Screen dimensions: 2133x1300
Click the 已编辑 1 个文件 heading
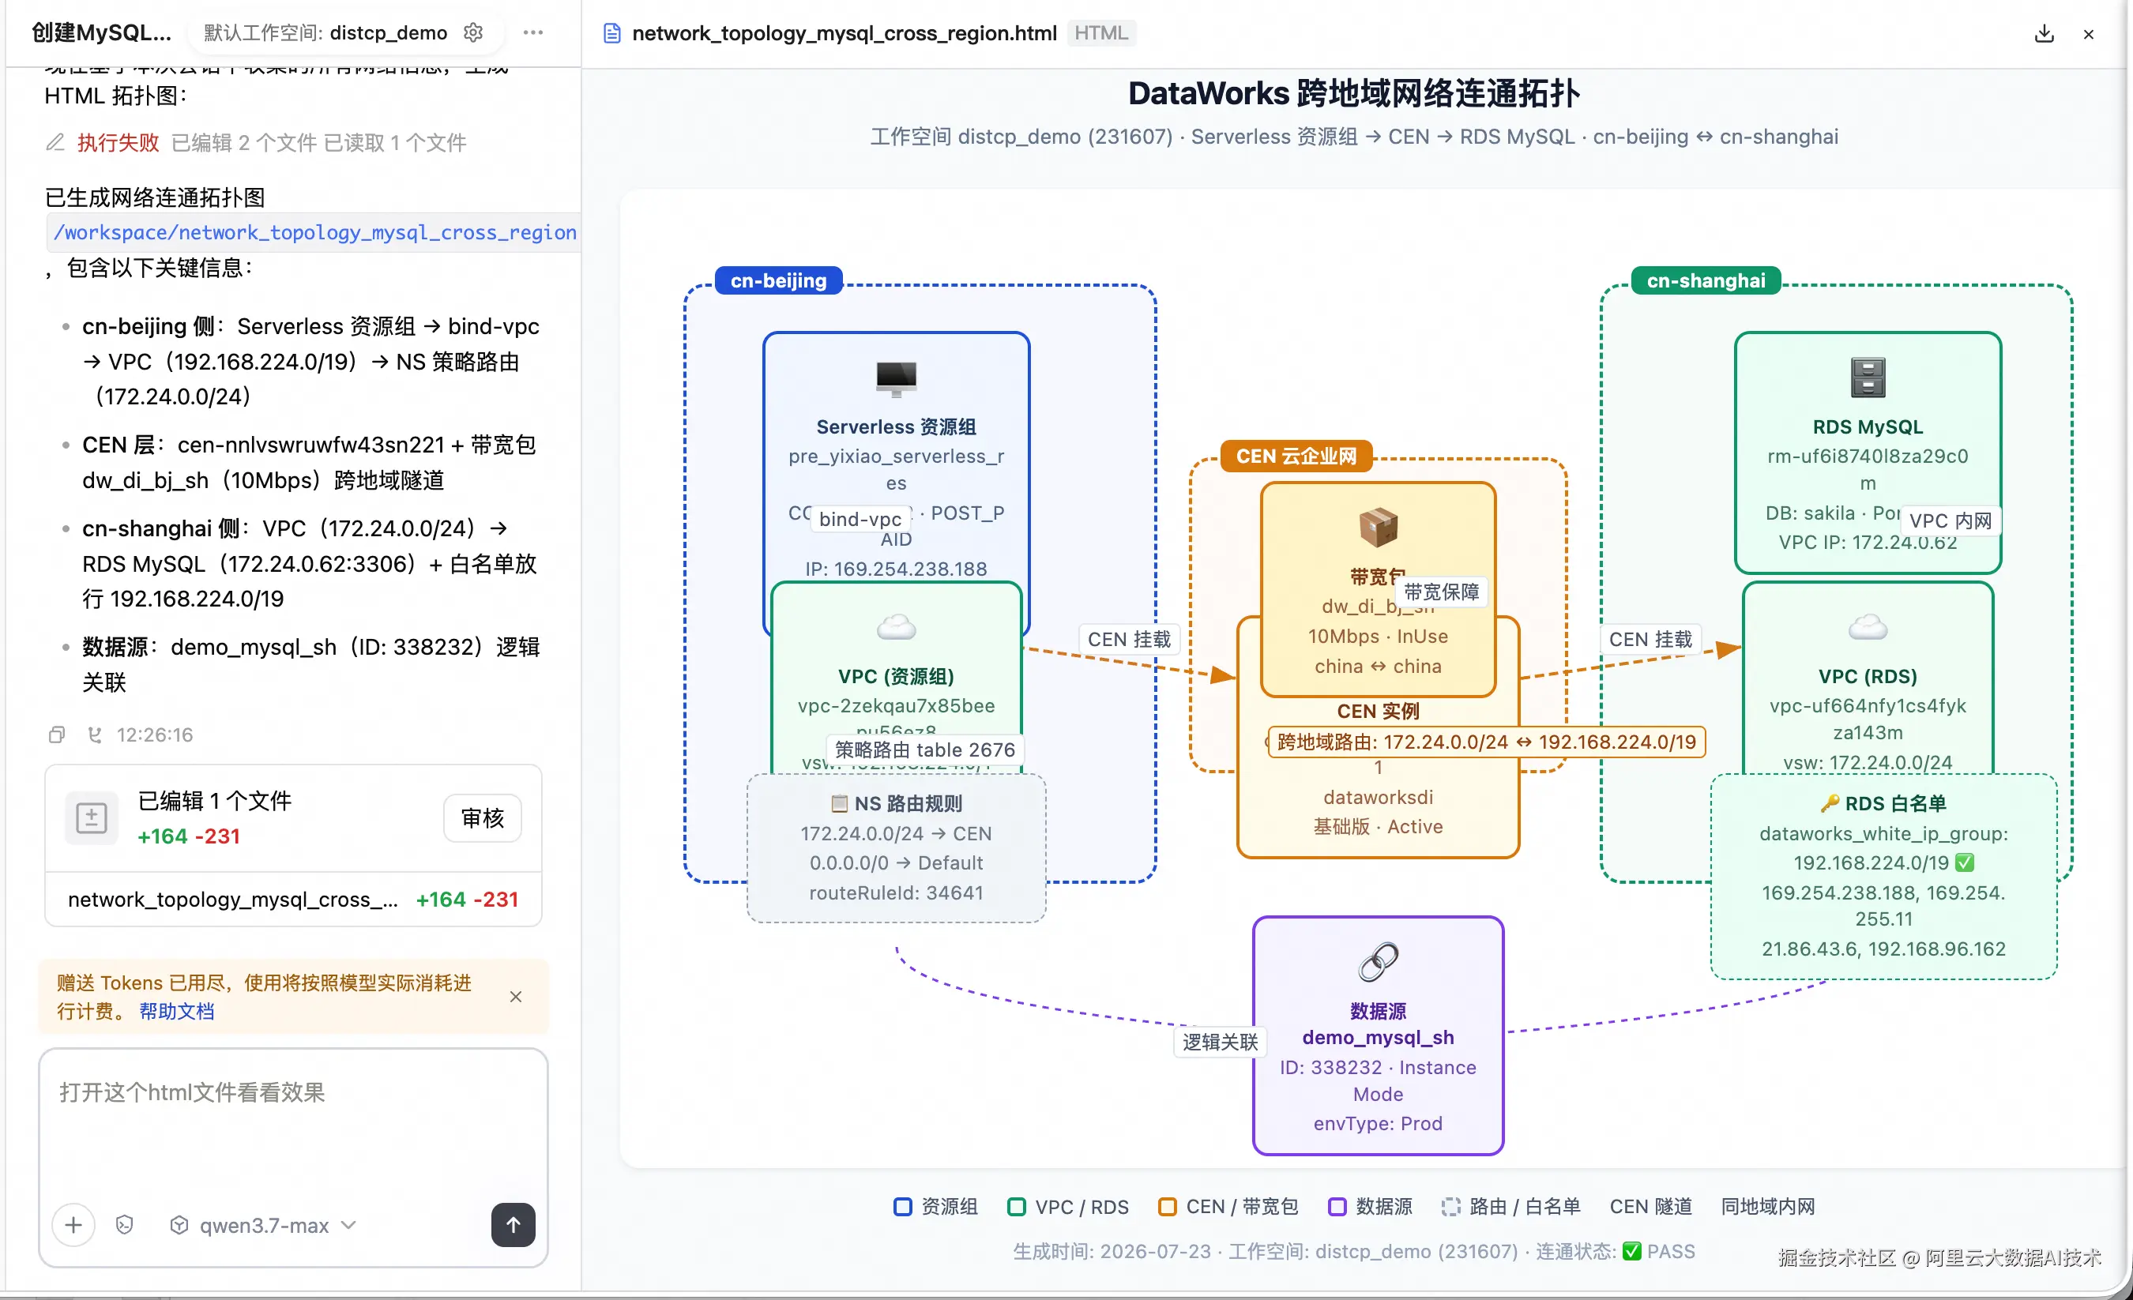[215, 801]
